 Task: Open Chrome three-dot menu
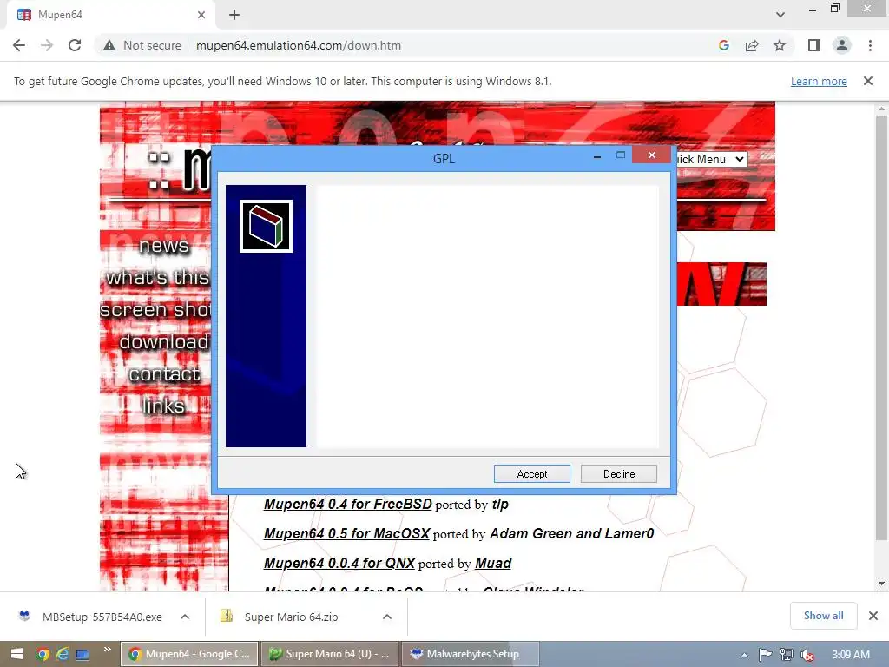[x=870, y=45]
